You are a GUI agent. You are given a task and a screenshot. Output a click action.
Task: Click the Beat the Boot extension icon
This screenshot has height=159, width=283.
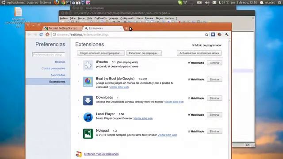pos(88,82)
